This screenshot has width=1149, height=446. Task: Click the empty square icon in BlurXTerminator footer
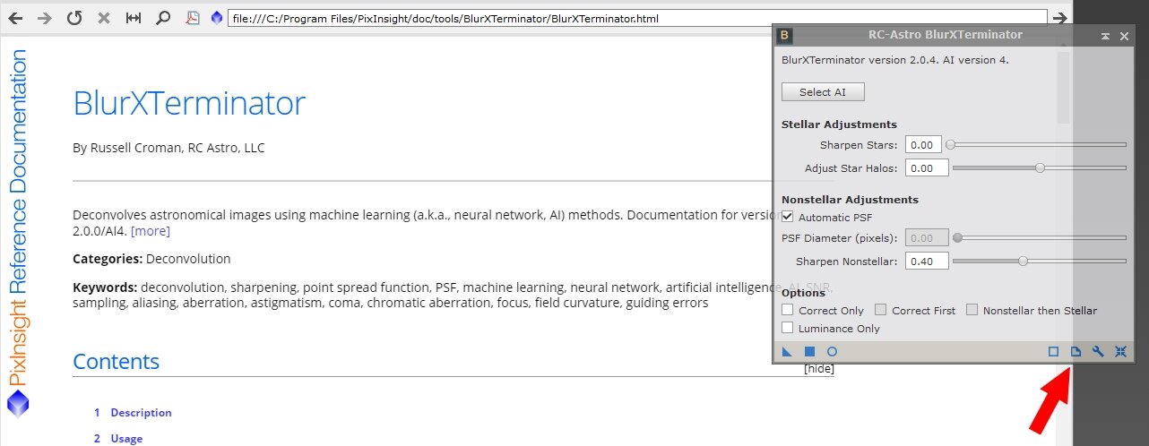click(x=1054, y=352)
